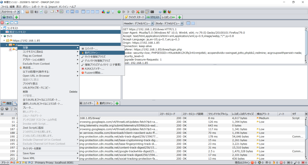Click the continue play break icon
308x165 pixels.
click(x=129, y=12)
